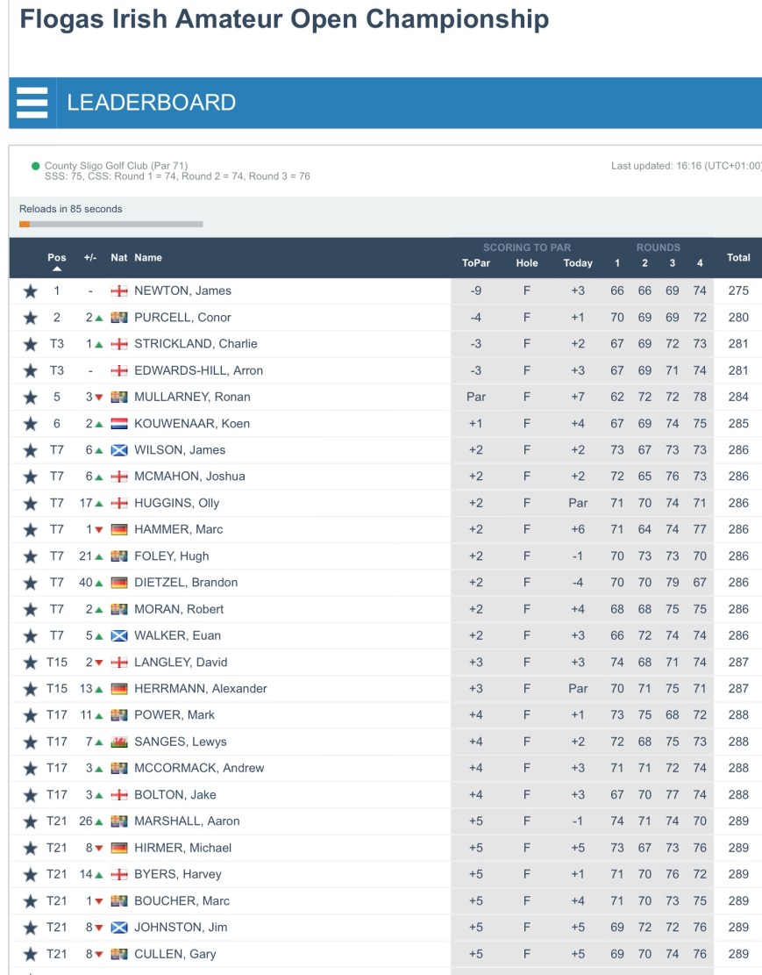Click the Wales flag beside SANGES, Lewys
This screenshot has height=975, width=762.
(x=119, y=742)
